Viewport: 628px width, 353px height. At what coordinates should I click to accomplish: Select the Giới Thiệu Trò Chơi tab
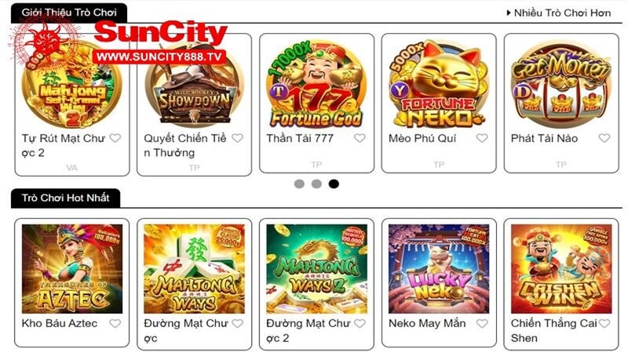[69, 13]
